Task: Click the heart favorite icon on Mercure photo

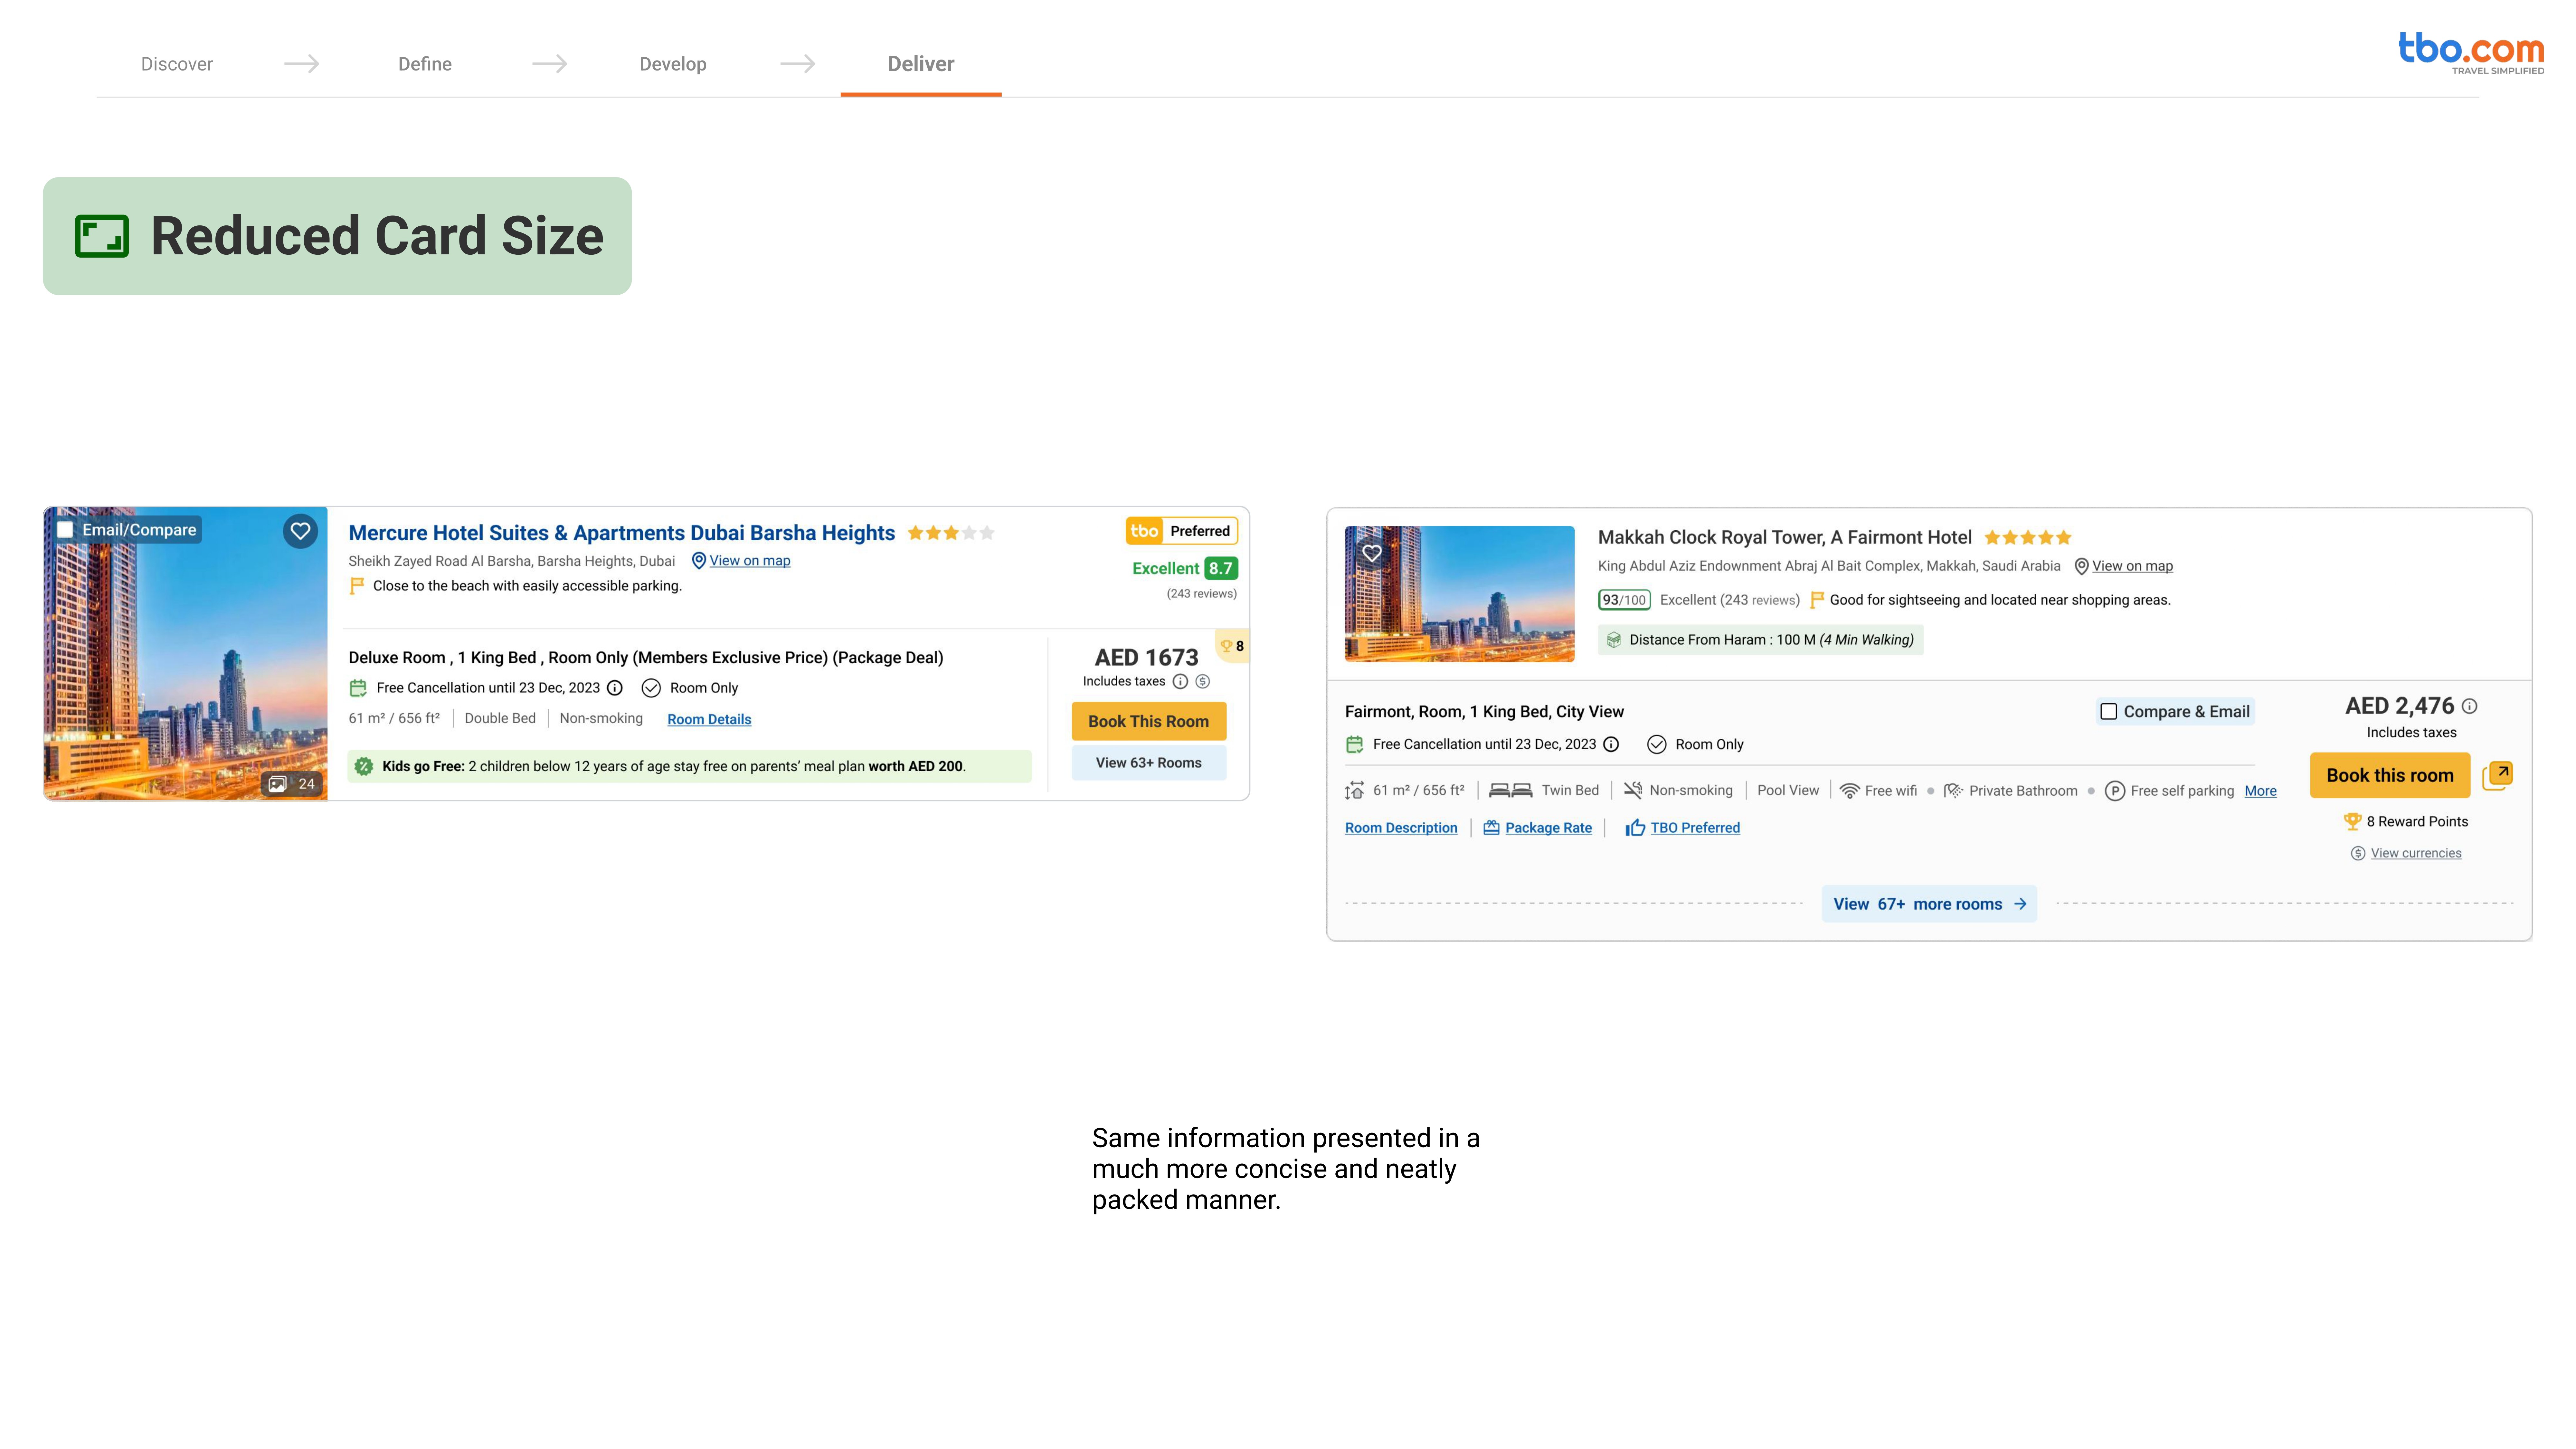Action: (300, 531)
